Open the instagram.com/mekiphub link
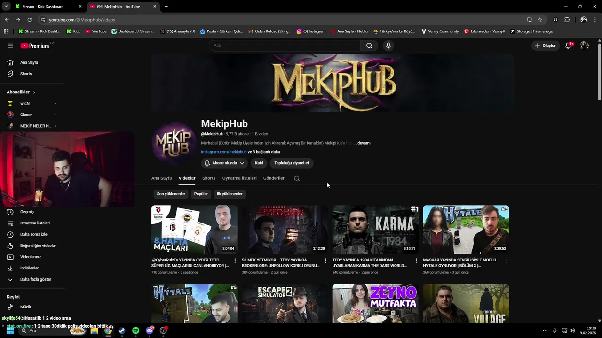 pyautogui.click(x=224, y=152)
